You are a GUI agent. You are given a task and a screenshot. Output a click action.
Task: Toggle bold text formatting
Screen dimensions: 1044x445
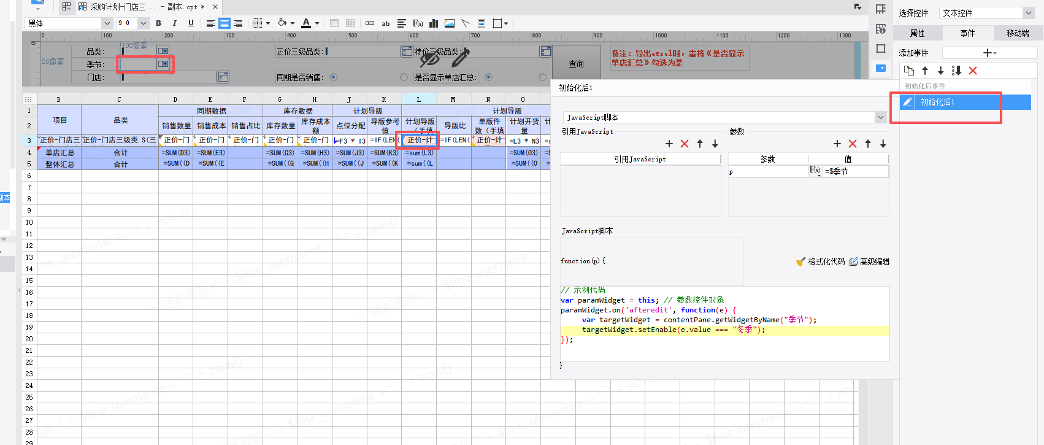[158, 23]
